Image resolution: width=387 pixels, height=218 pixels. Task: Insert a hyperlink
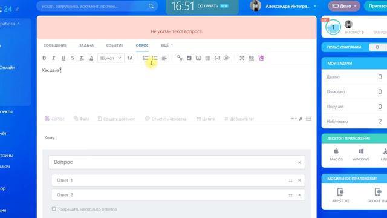(x=180, y=58)
